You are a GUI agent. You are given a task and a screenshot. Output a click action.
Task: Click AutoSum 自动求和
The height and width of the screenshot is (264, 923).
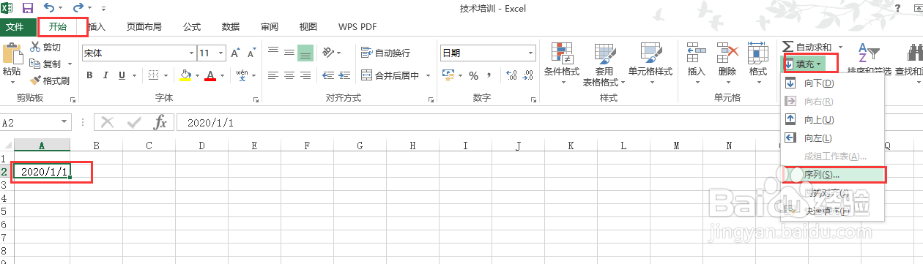[807, 47]
